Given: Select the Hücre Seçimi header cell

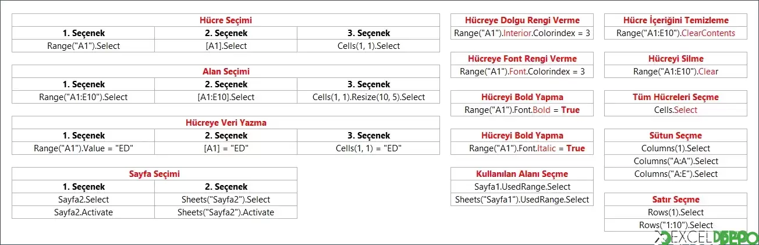Looking at the screenshot, I should coord(226,20).
